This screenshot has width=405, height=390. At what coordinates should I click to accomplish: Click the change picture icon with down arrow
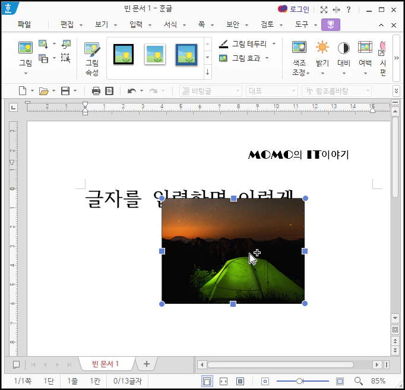pyautogui.click(x=43, y=44)
